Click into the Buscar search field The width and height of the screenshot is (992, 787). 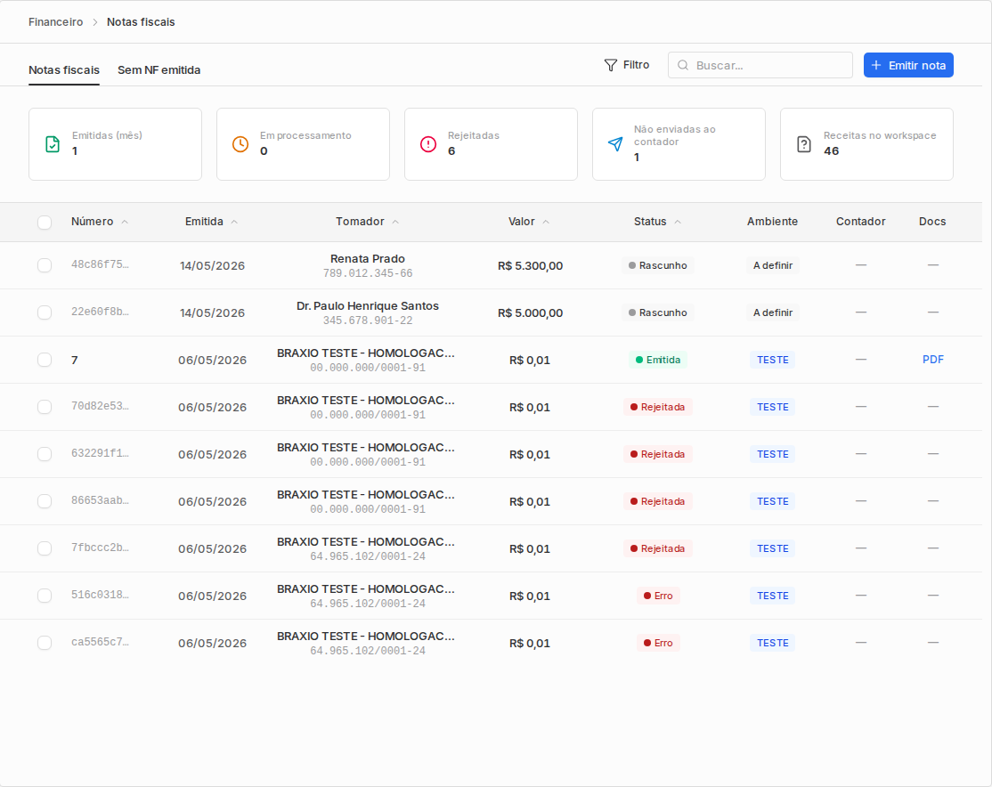[760, 65]
